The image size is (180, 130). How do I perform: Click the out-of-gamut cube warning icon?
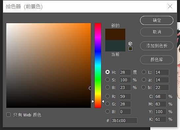pyautogui.click(x=130, y=44)
